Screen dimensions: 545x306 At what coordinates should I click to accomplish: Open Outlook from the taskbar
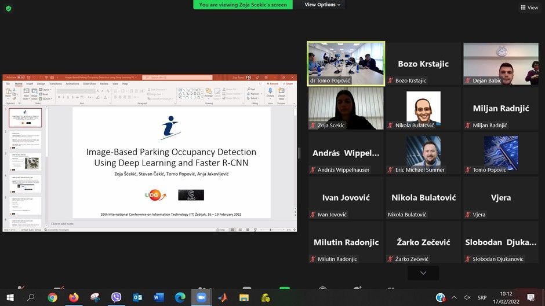(x=137, y=297)
